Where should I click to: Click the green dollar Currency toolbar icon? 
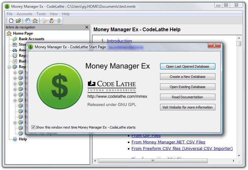click(59, 21)
